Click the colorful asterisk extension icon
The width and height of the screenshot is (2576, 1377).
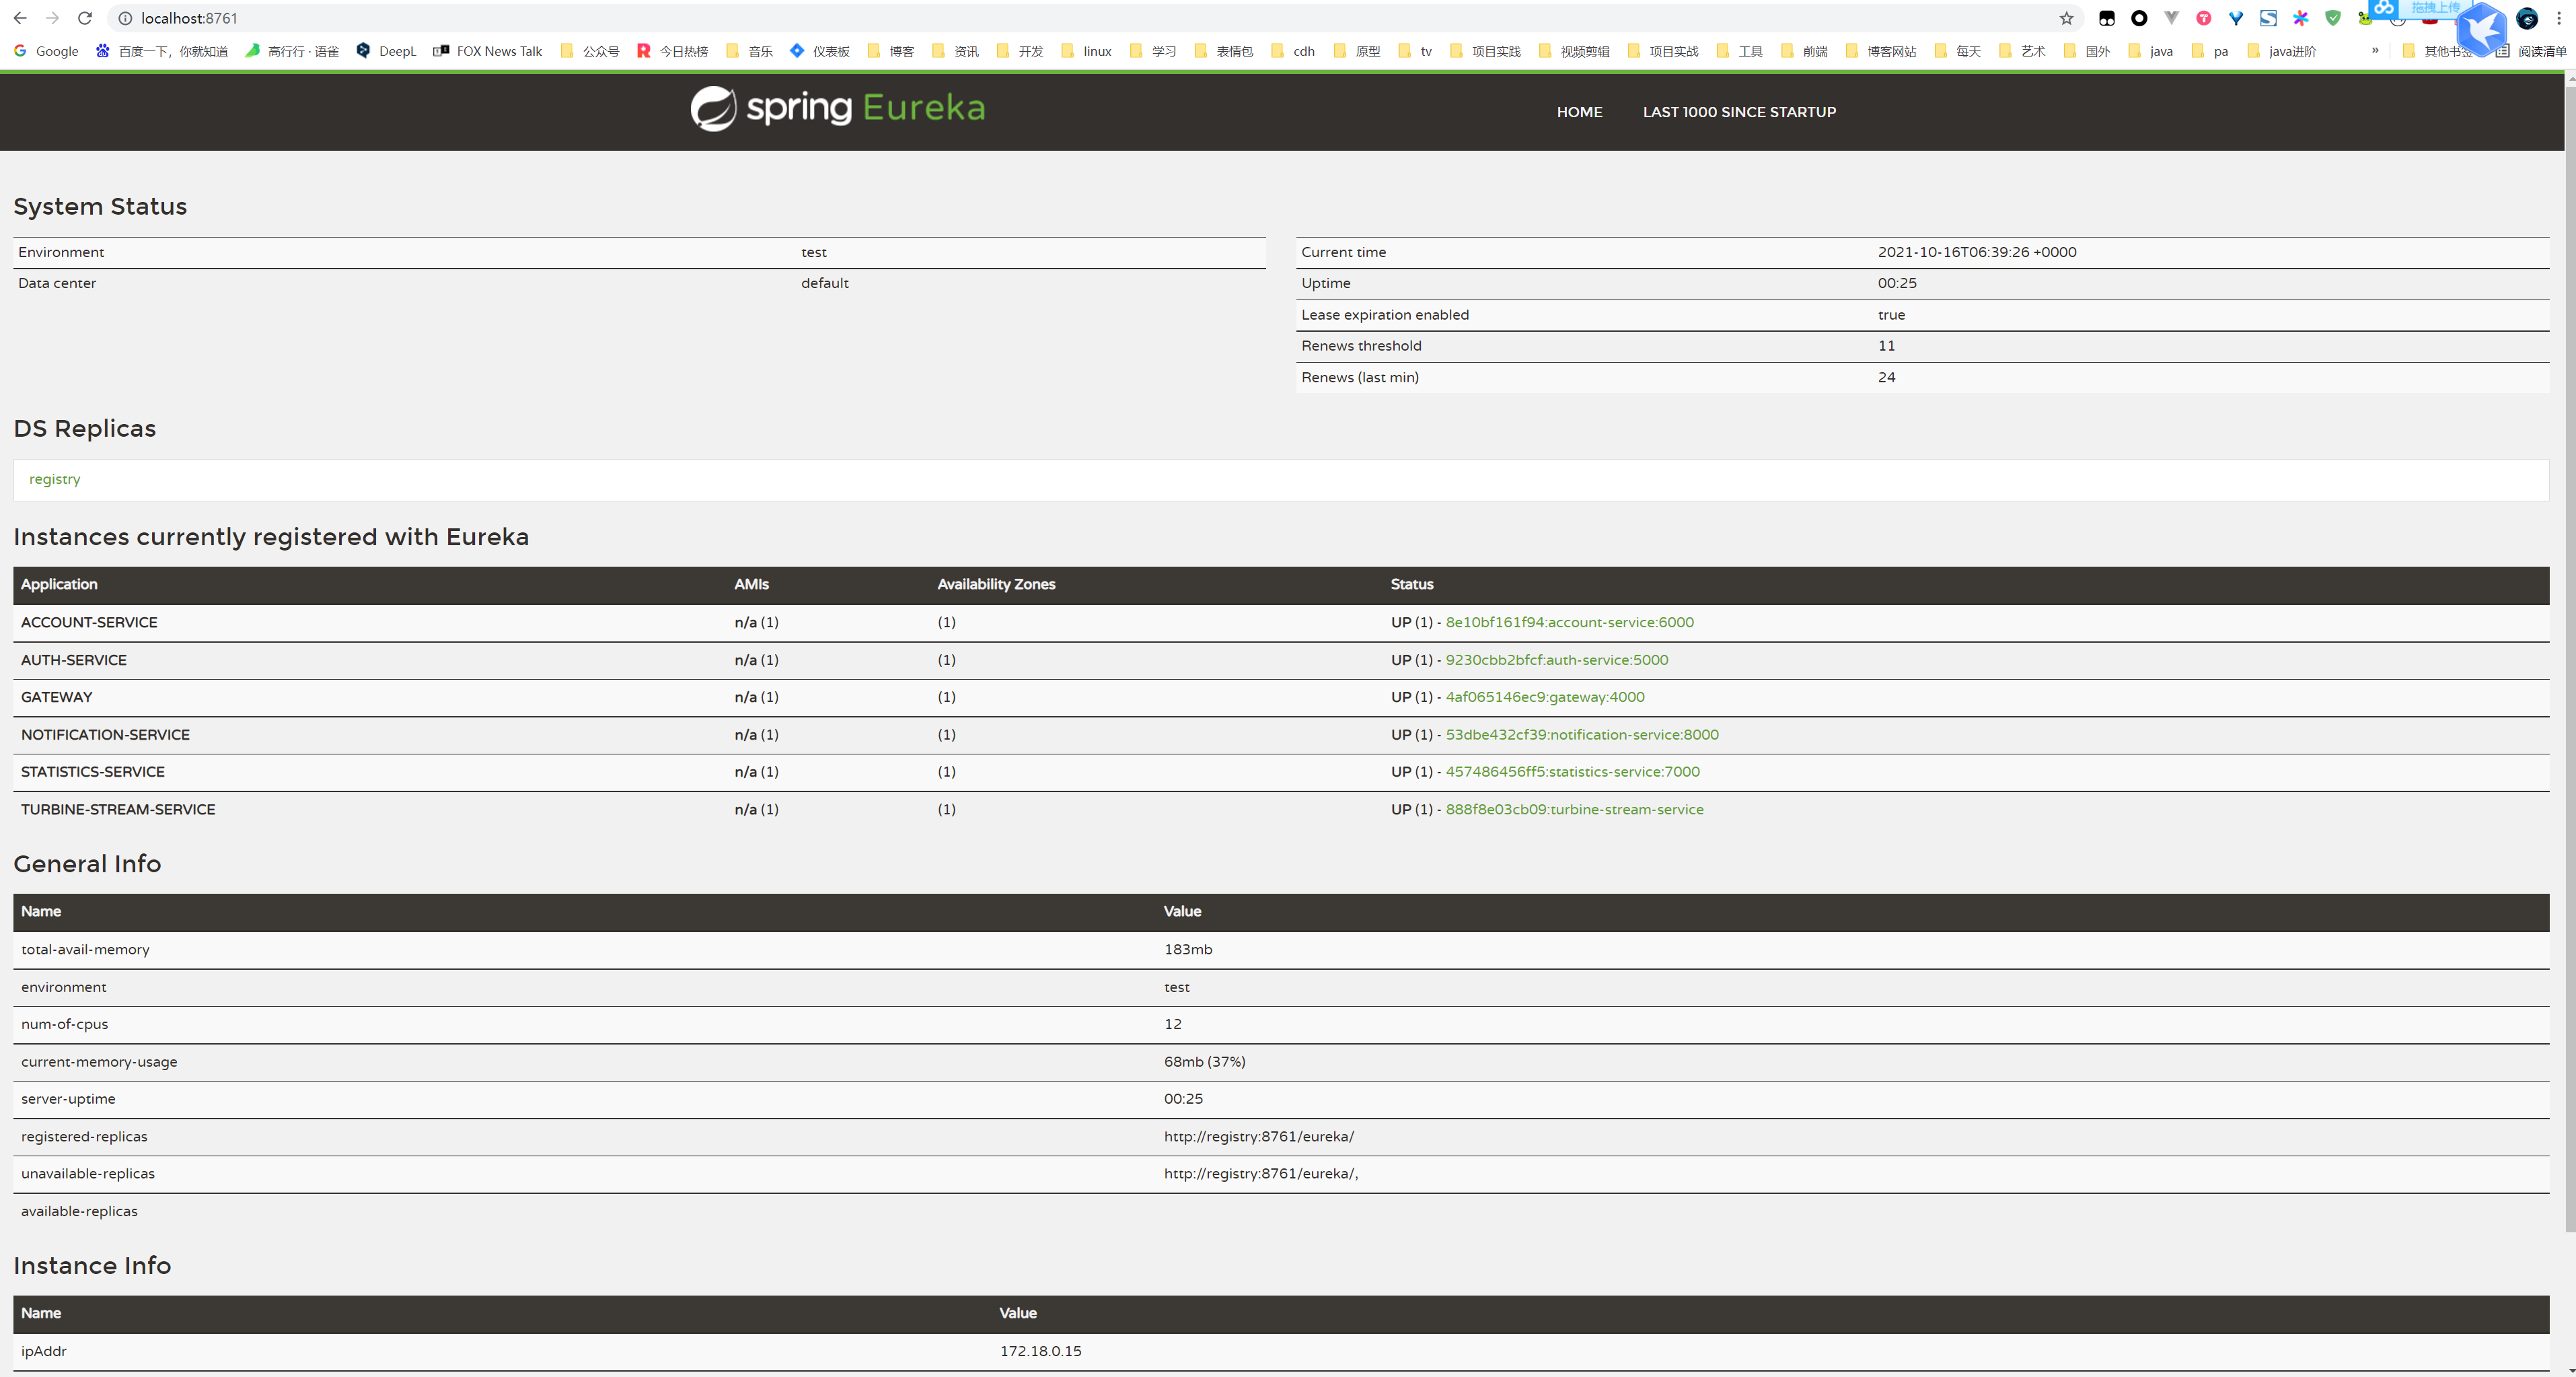[x=2301, y=18]
